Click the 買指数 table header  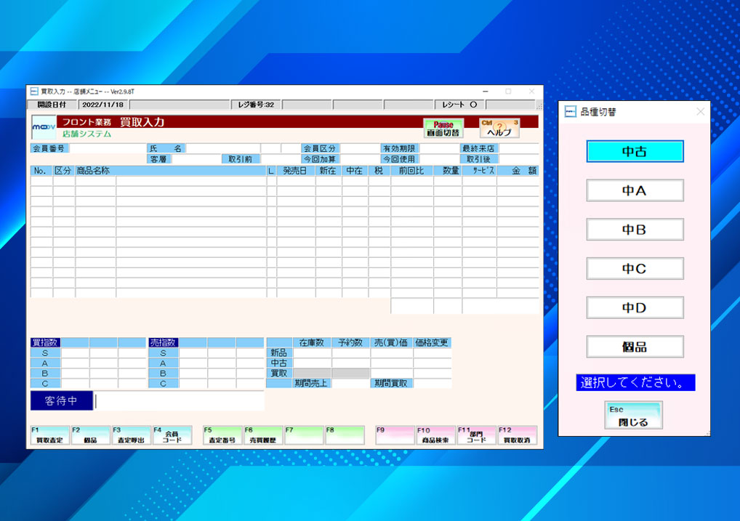click(x=45, y=343)
